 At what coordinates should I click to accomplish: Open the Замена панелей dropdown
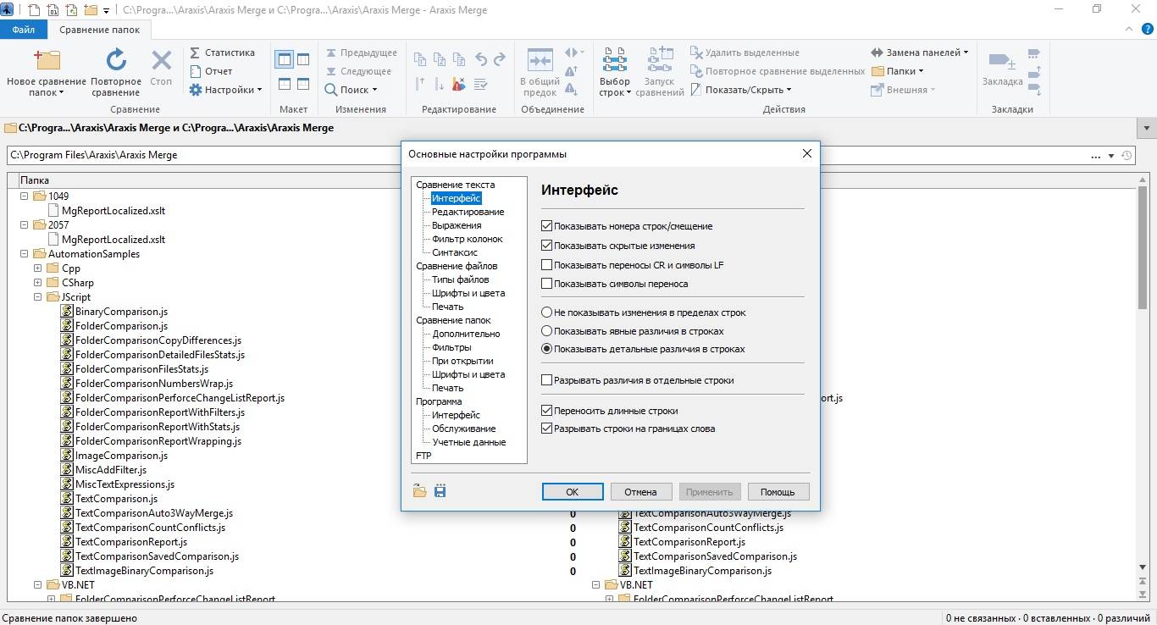(920, 53)
